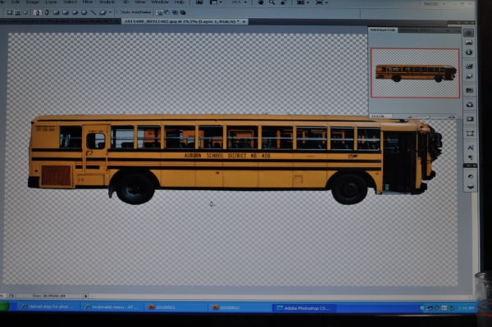Viewport: 492px width, 327px height.
Task: Toggle the Auto Add/Delete checkbox
Action: [x=119, y=12]
